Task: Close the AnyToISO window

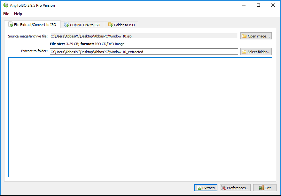Action: [x=273, y=5]
